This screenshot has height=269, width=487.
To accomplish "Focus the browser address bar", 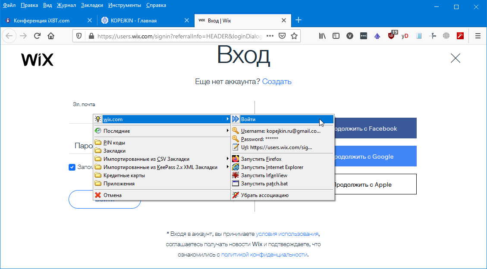I will [x=179, y=36].
